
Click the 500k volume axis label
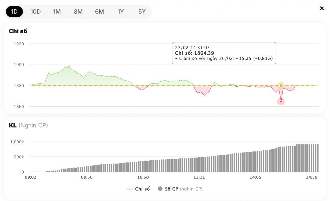tap(19, 157)
